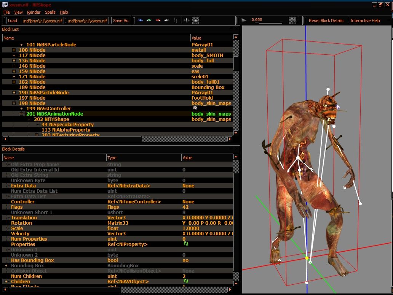Viewport: 393px width, 295px height.
Task: Click the load file path field
Action: 43,21
